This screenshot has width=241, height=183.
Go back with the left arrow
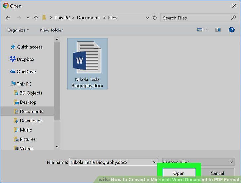tap(8, 18)
